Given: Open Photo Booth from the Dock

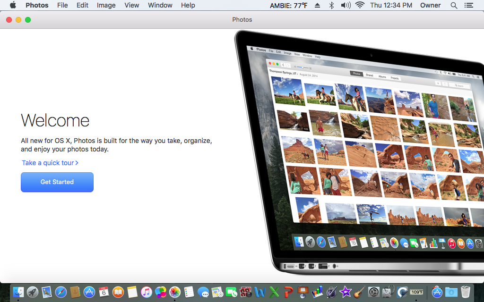Looking at the screenshot, I should tap(246, 292).
